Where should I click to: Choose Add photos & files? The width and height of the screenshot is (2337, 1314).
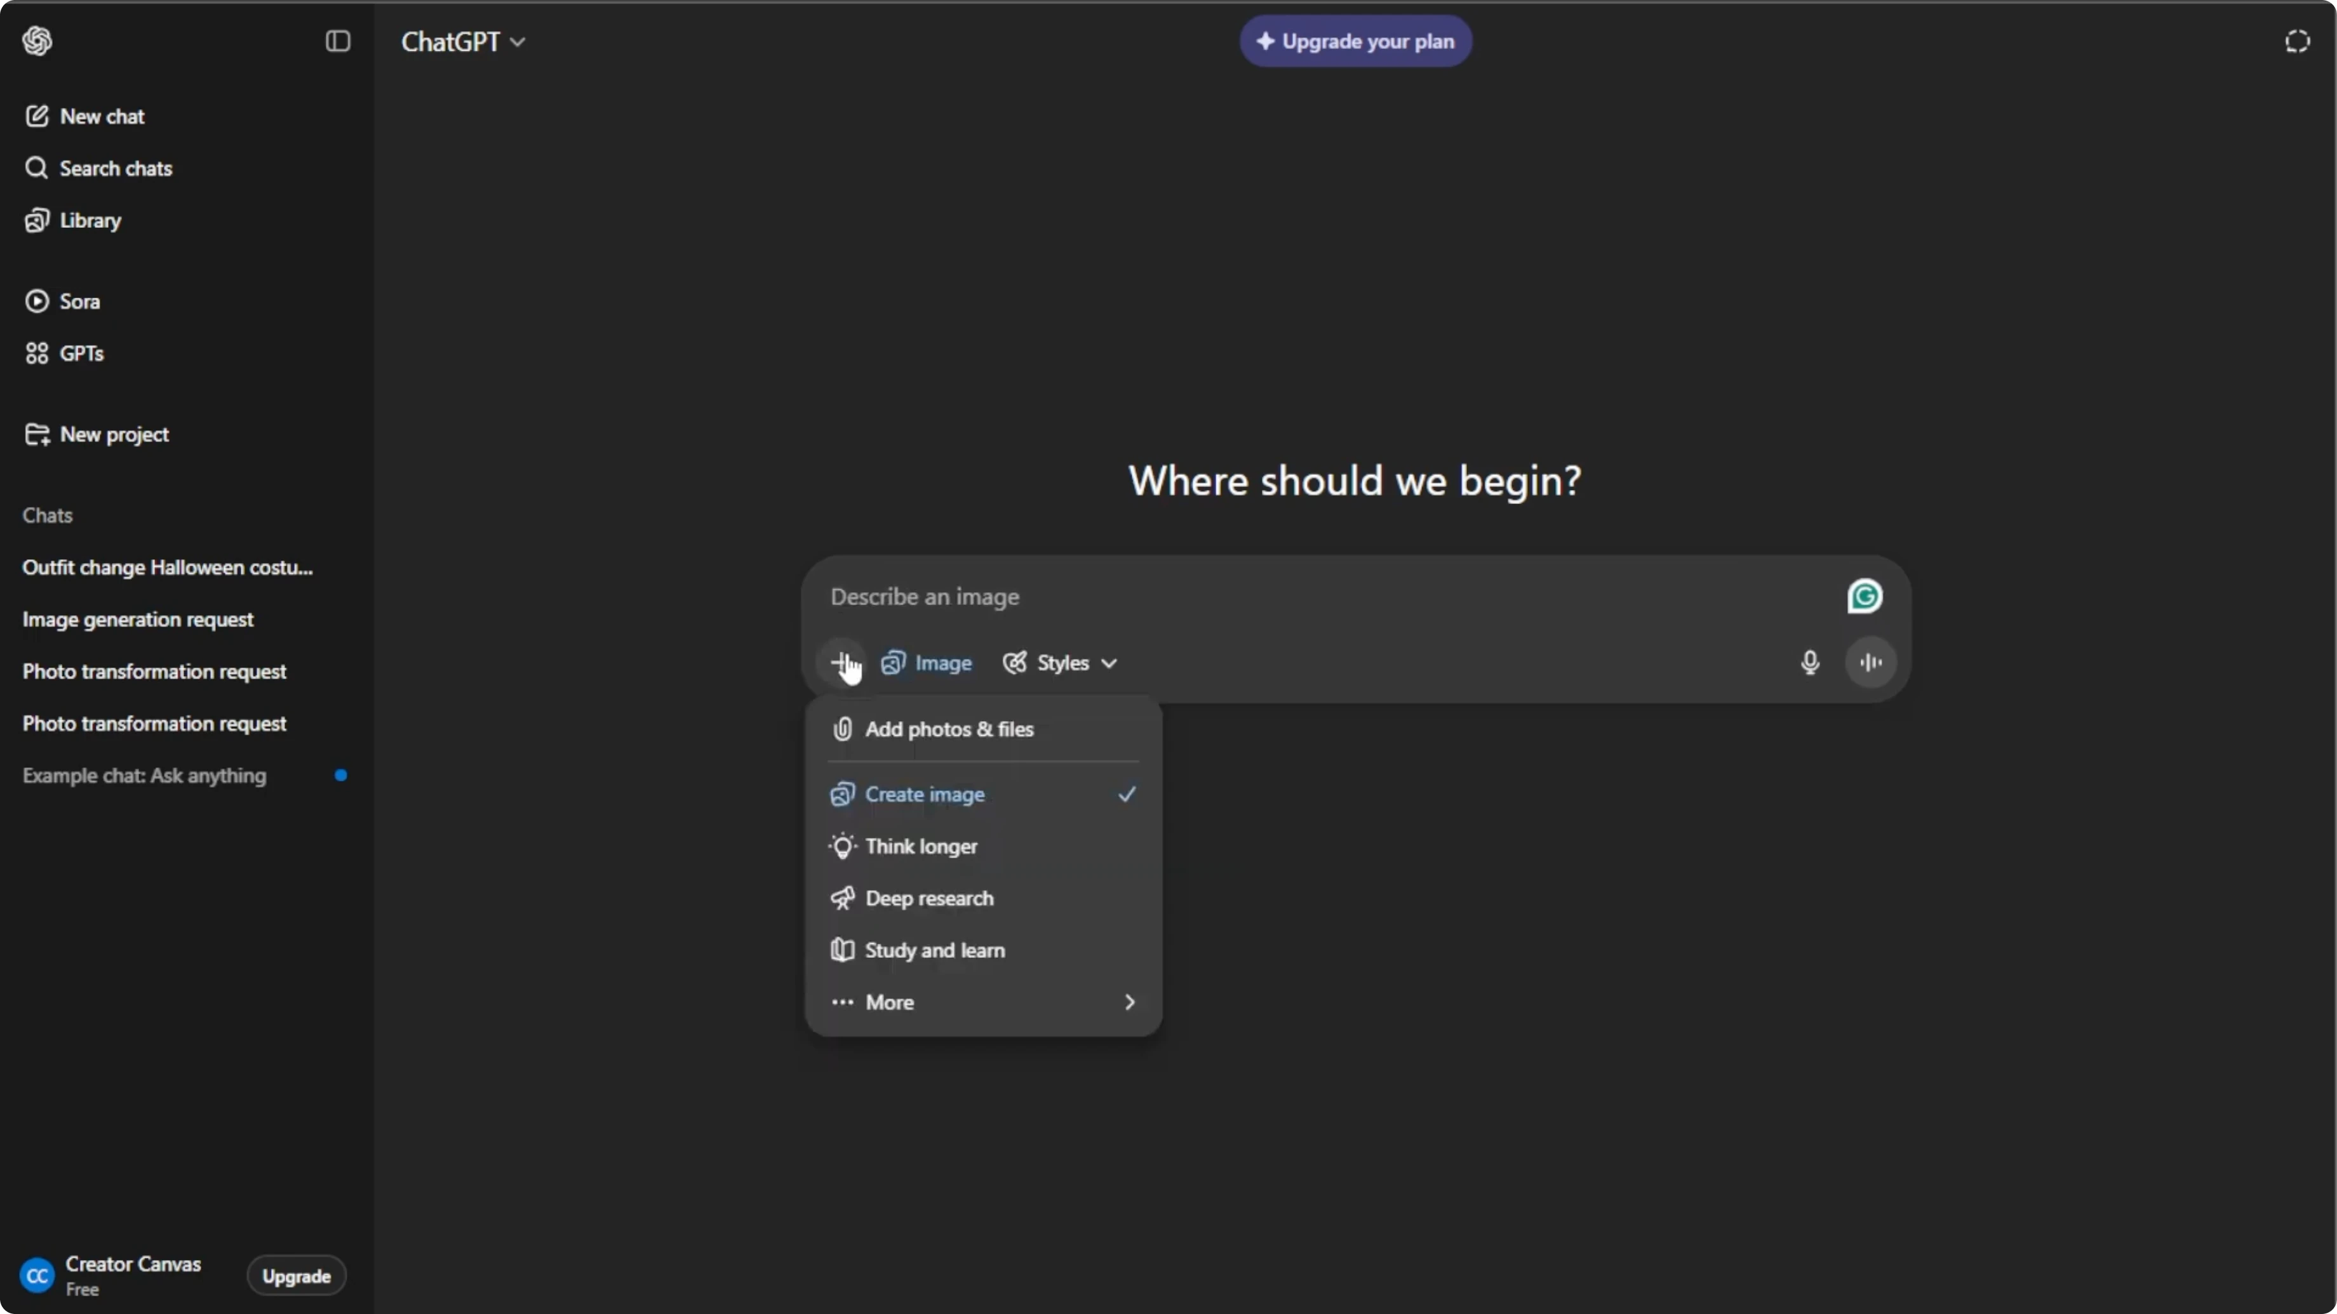[x=984, y=729]
